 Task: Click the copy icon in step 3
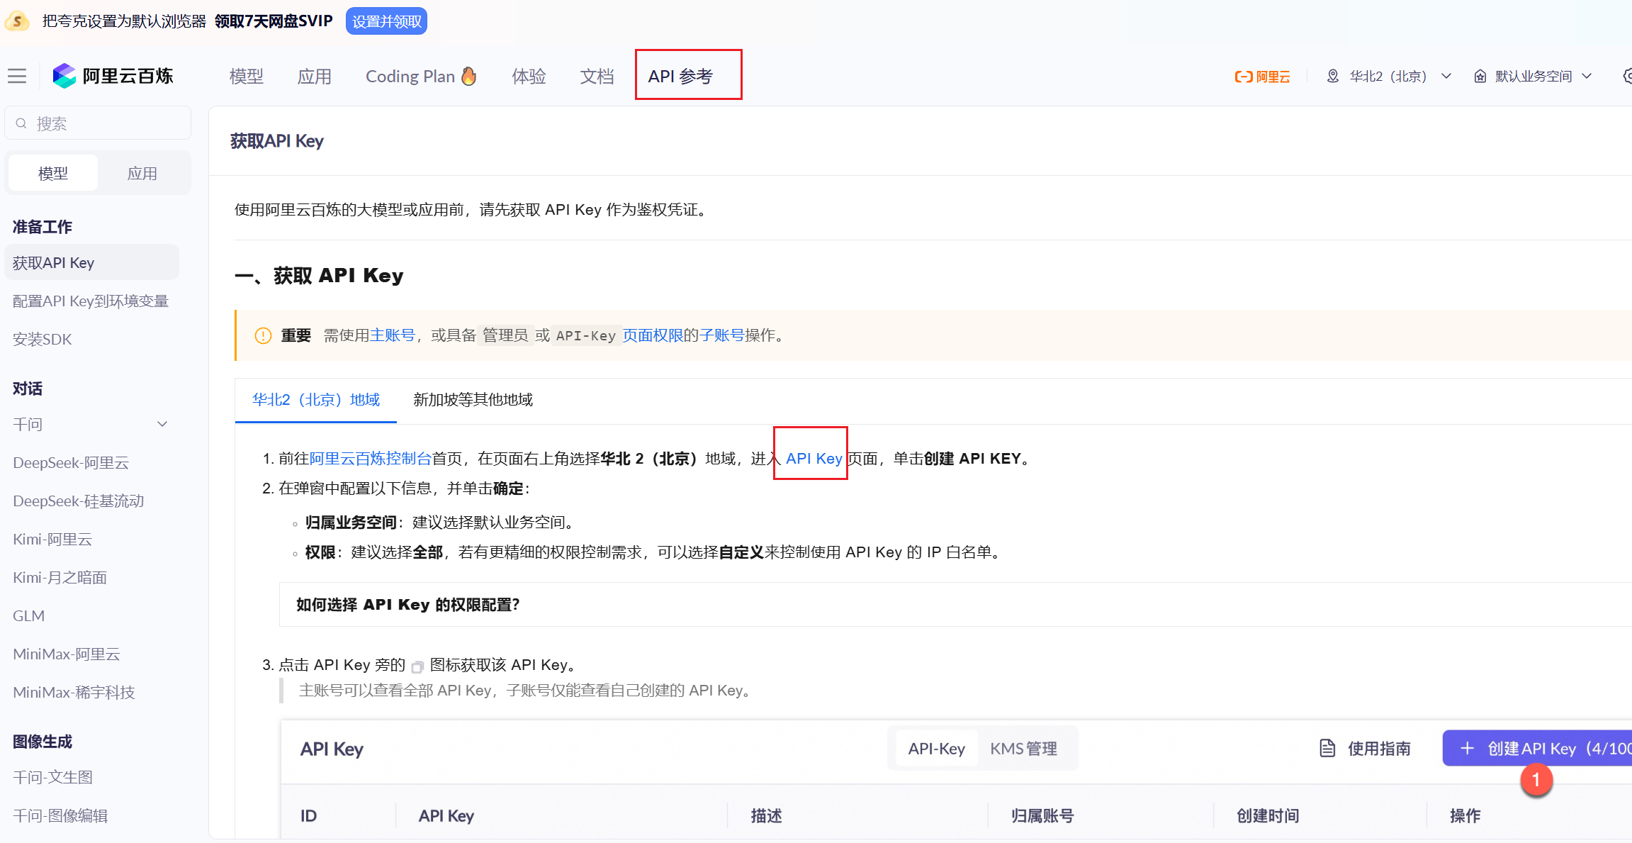point(417,666)
